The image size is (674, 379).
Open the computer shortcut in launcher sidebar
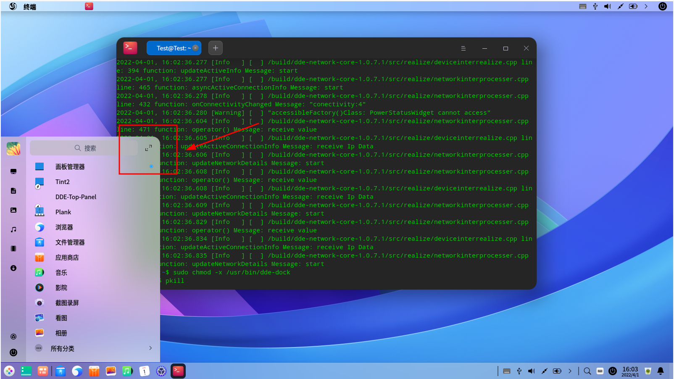13,171
